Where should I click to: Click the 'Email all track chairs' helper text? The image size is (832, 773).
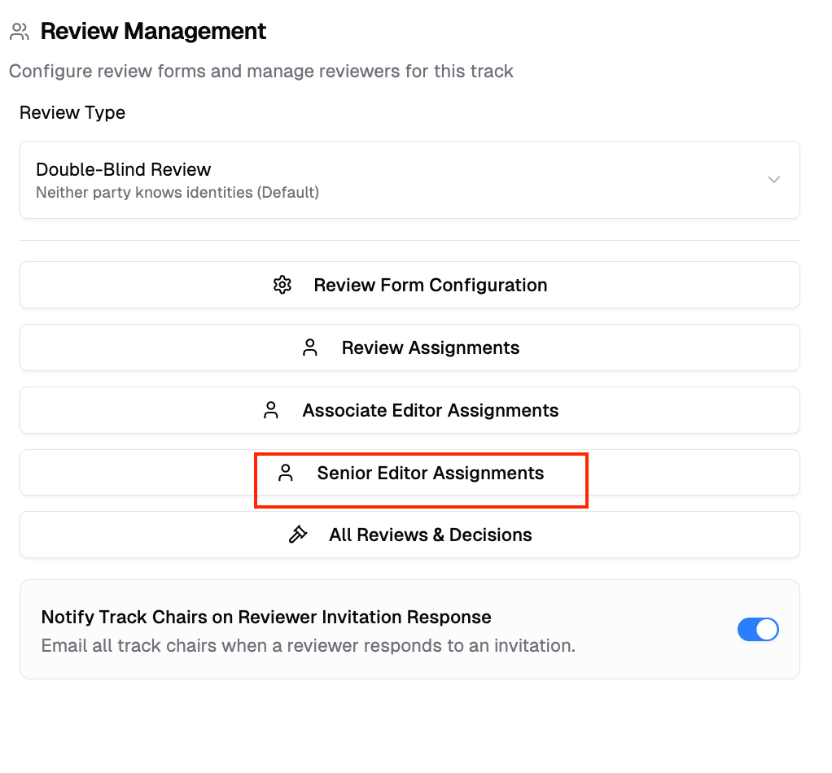pyautogui.click(x=308, y=646)
